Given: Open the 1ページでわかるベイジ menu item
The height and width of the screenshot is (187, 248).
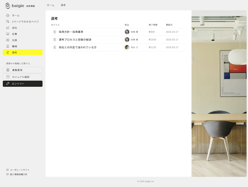Looking at the screenshot, I should [23, 21].
